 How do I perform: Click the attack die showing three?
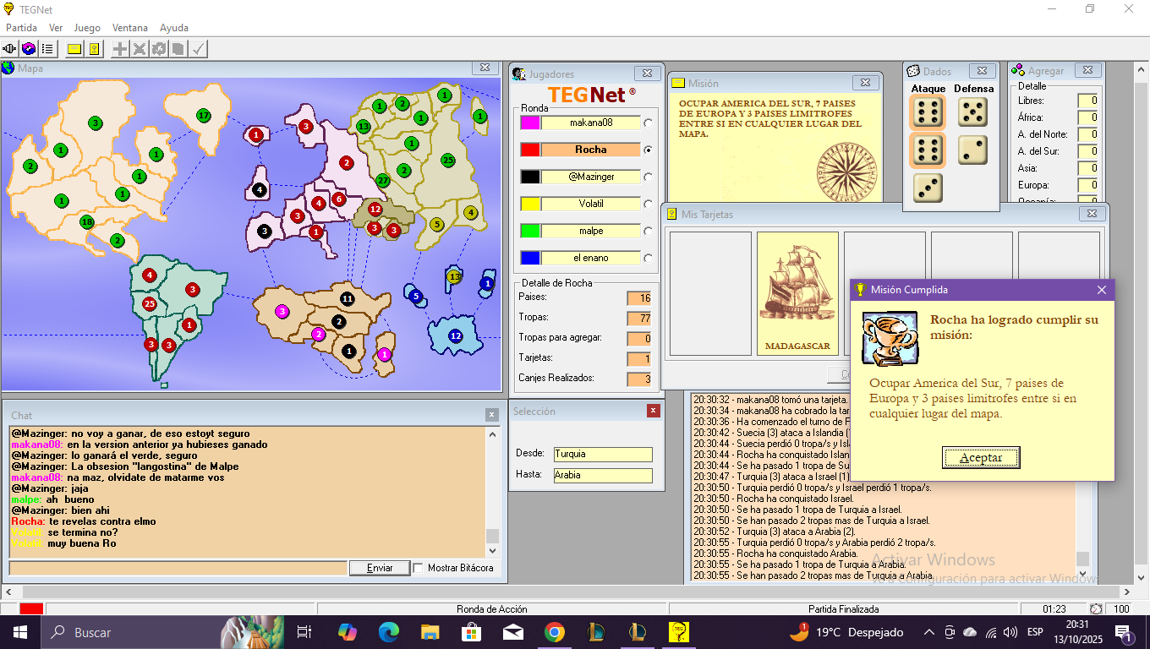point(928,188)
